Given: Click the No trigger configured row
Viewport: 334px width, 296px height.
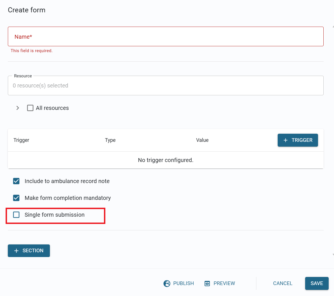Looking at the screenshot, I should click(x=165, y=160).
